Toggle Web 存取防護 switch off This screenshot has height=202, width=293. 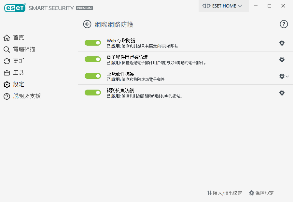tap(93, 43)
